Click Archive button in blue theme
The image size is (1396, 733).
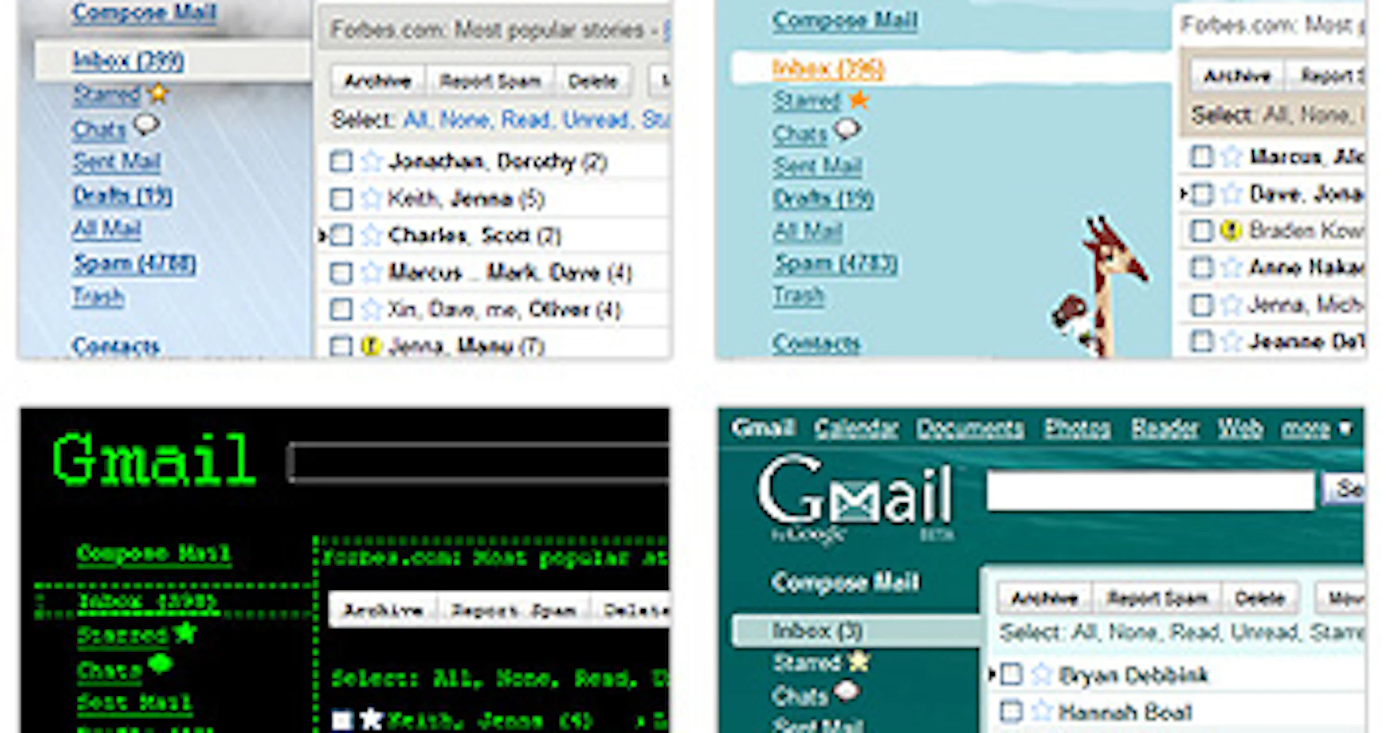pos(378,81)
